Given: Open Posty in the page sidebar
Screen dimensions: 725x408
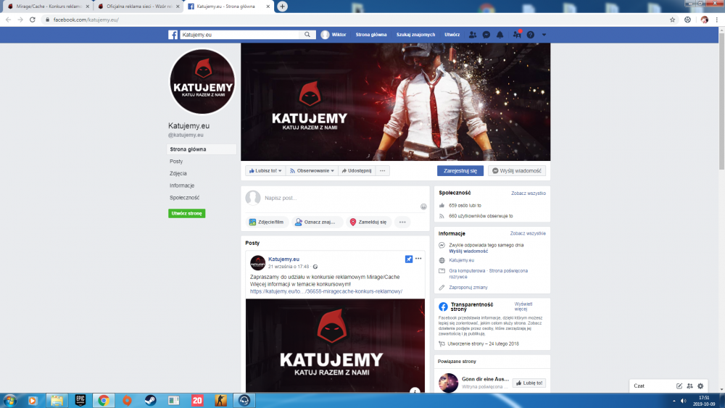Looking at the screenshot, I should click(x=176, y=162).
